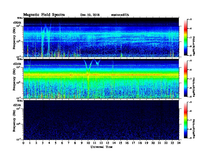Select the date text "Dec. 10, 2018"
213x164 pixels.
[x=90, y=15]
